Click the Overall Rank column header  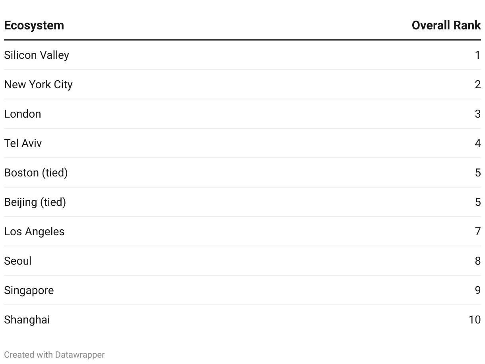[446, 25]
